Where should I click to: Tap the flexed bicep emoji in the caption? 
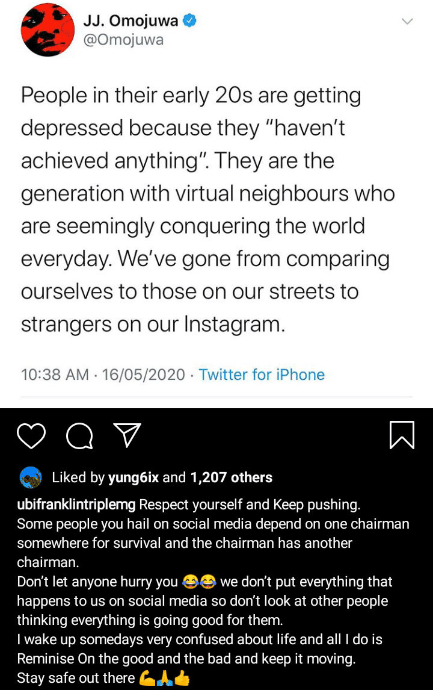(147, 678)
